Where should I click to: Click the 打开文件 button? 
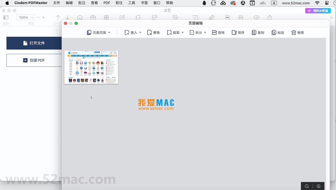(34, 43)
